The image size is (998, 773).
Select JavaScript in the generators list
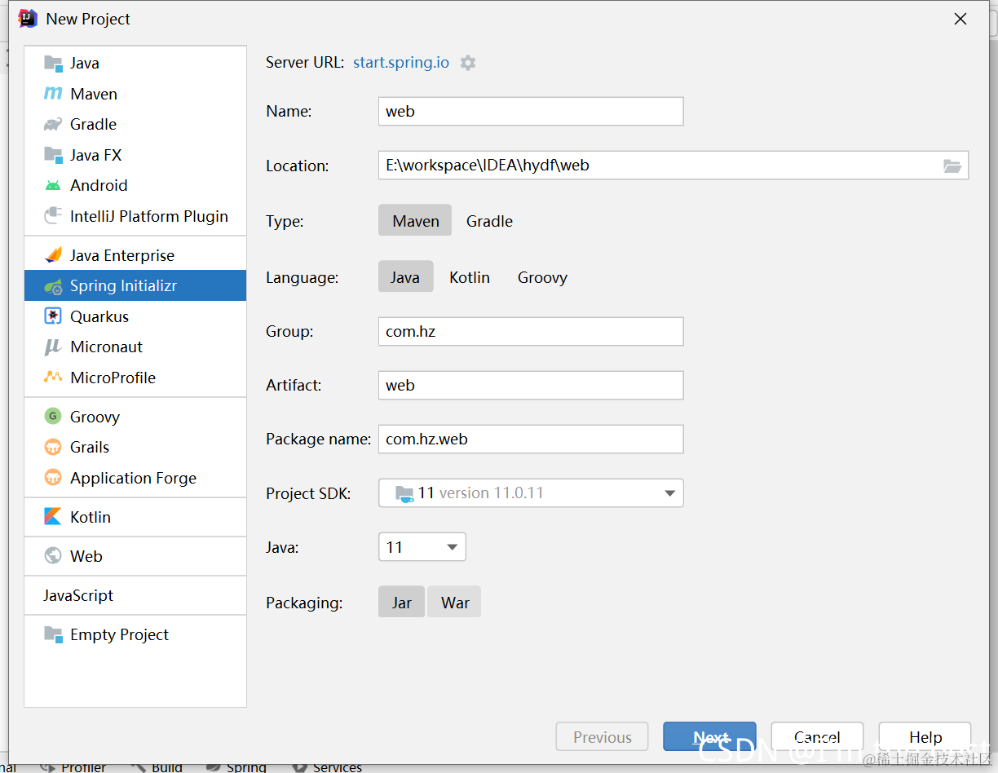click(x=135, y=595)
